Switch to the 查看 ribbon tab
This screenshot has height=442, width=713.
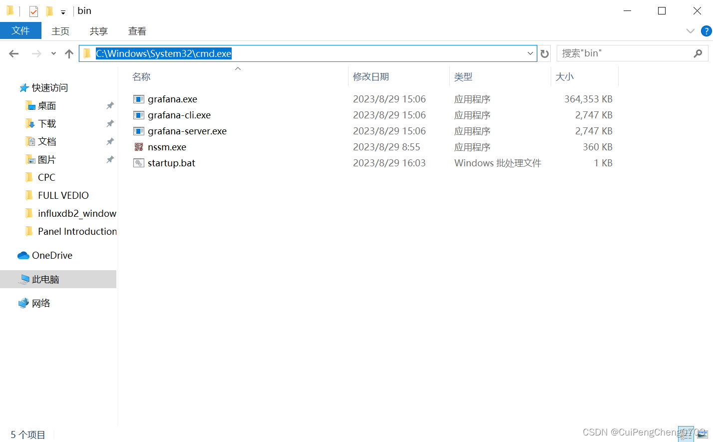click(137, 31)
